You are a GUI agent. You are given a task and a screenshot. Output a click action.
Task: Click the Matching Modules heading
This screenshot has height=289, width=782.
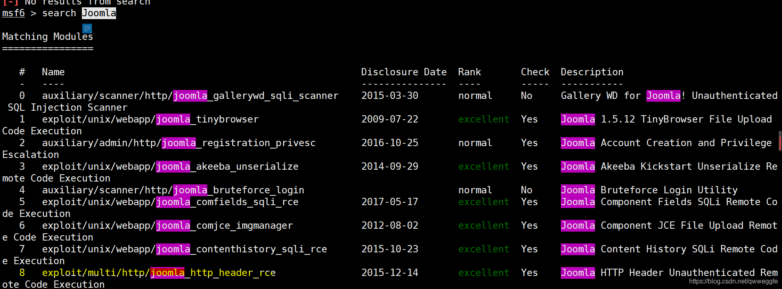[x=48, y=37]
